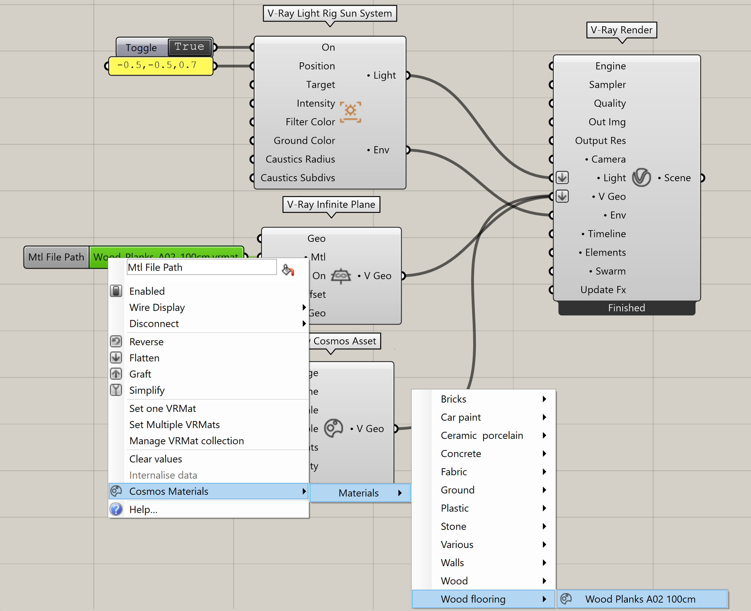Open Cosmos Materials submenu
The width and height of the screenshot is (751, 611).
[208, 491]
